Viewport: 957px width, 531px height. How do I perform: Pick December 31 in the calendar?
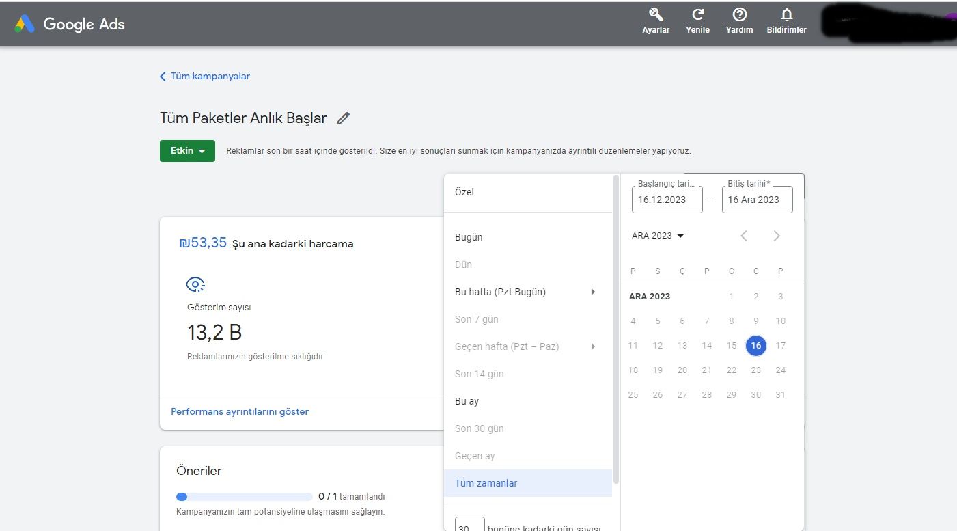[780, 395]
